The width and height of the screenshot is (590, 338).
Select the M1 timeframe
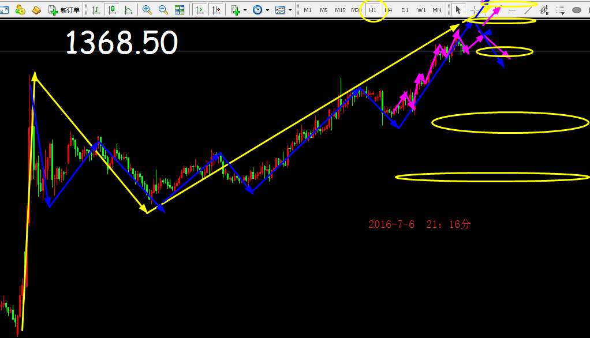(308, 10)
